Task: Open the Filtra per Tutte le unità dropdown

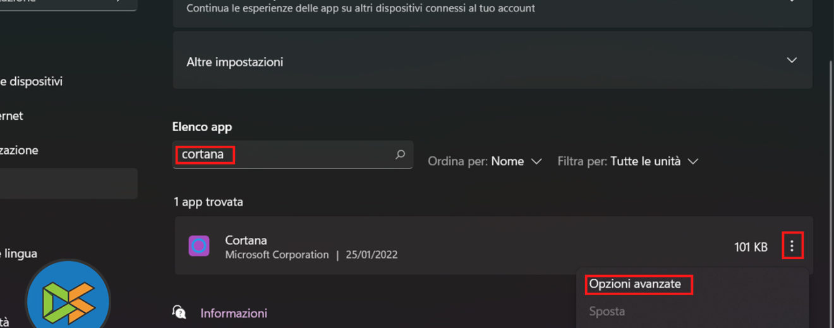Action: tap(627, 161)
